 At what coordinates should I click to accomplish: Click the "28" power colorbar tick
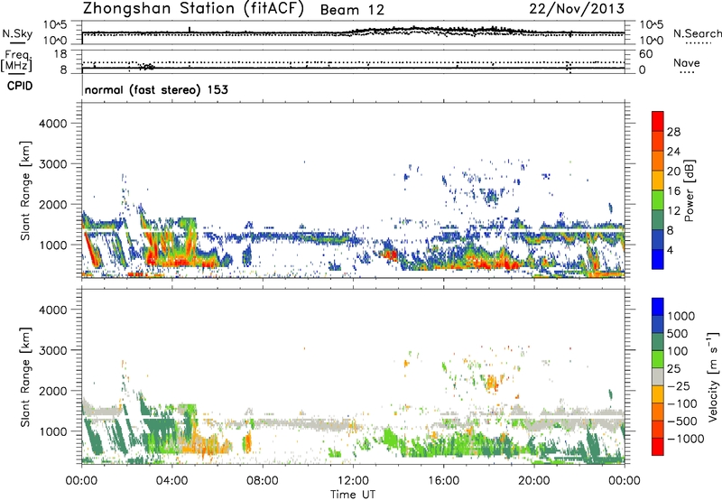(673, 132)
